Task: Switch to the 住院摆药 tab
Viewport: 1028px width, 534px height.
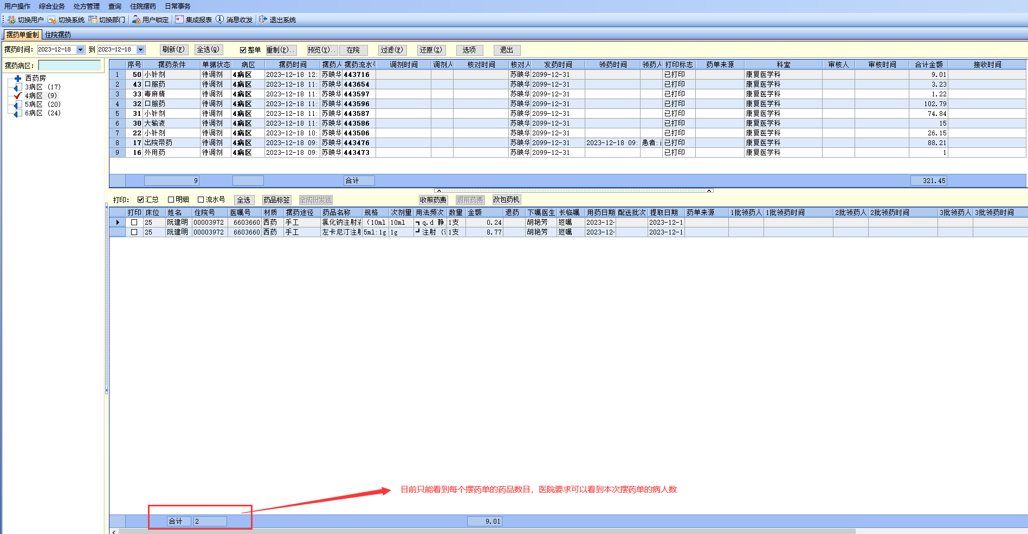Action: [58, 35]
